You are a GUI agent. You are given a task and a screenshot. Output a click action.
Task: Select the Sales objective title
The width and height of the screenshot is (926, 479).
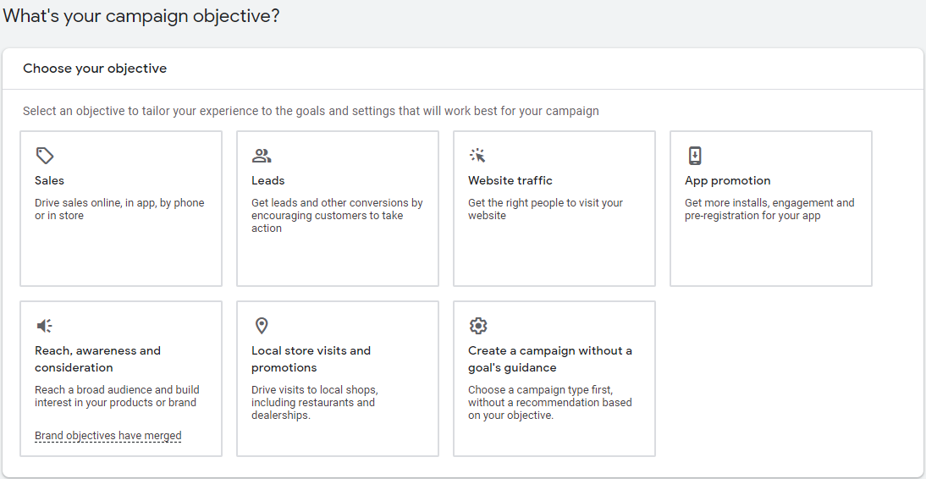point(49,180)
